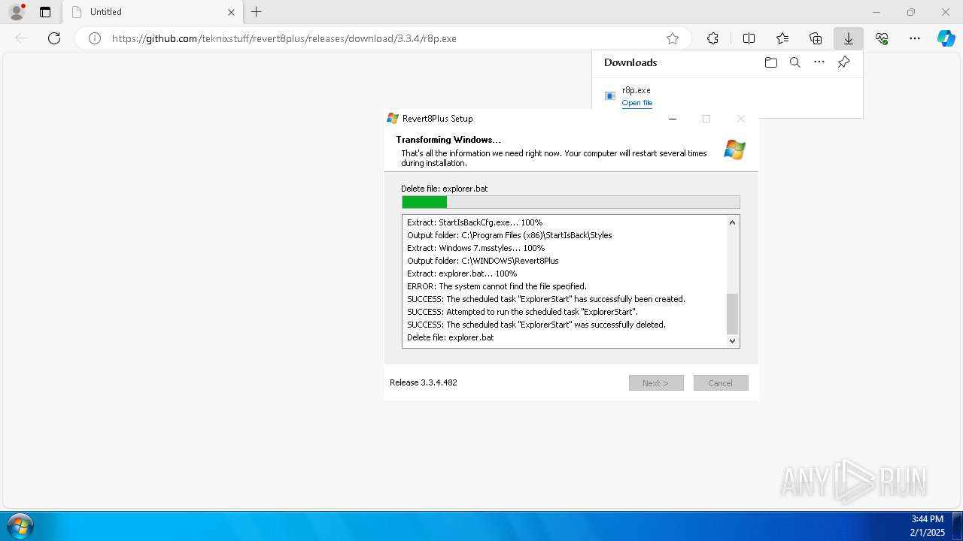Screen dimensions: 963x541
Task: Open Browser essentials heart icon
Action: (882, 38)
